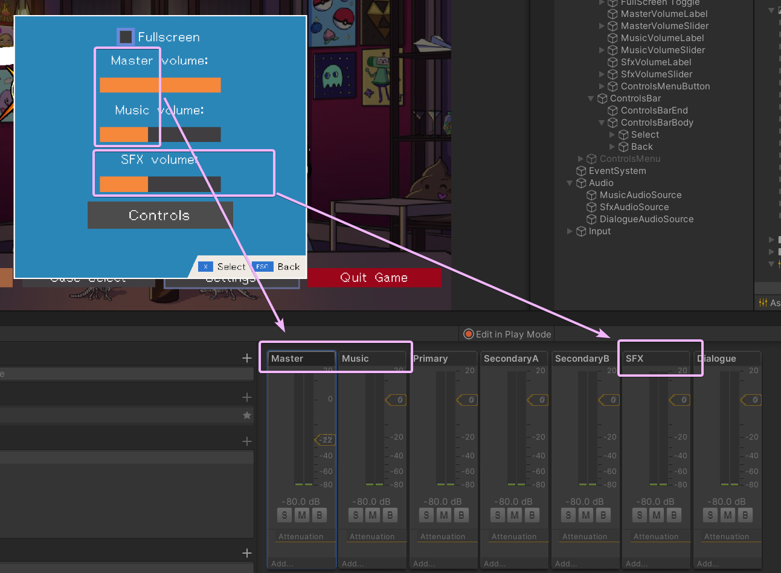Viewport: 781px width, 573px height.
Task: Mute the Dialogue mixer group
Action: (727, 515)
